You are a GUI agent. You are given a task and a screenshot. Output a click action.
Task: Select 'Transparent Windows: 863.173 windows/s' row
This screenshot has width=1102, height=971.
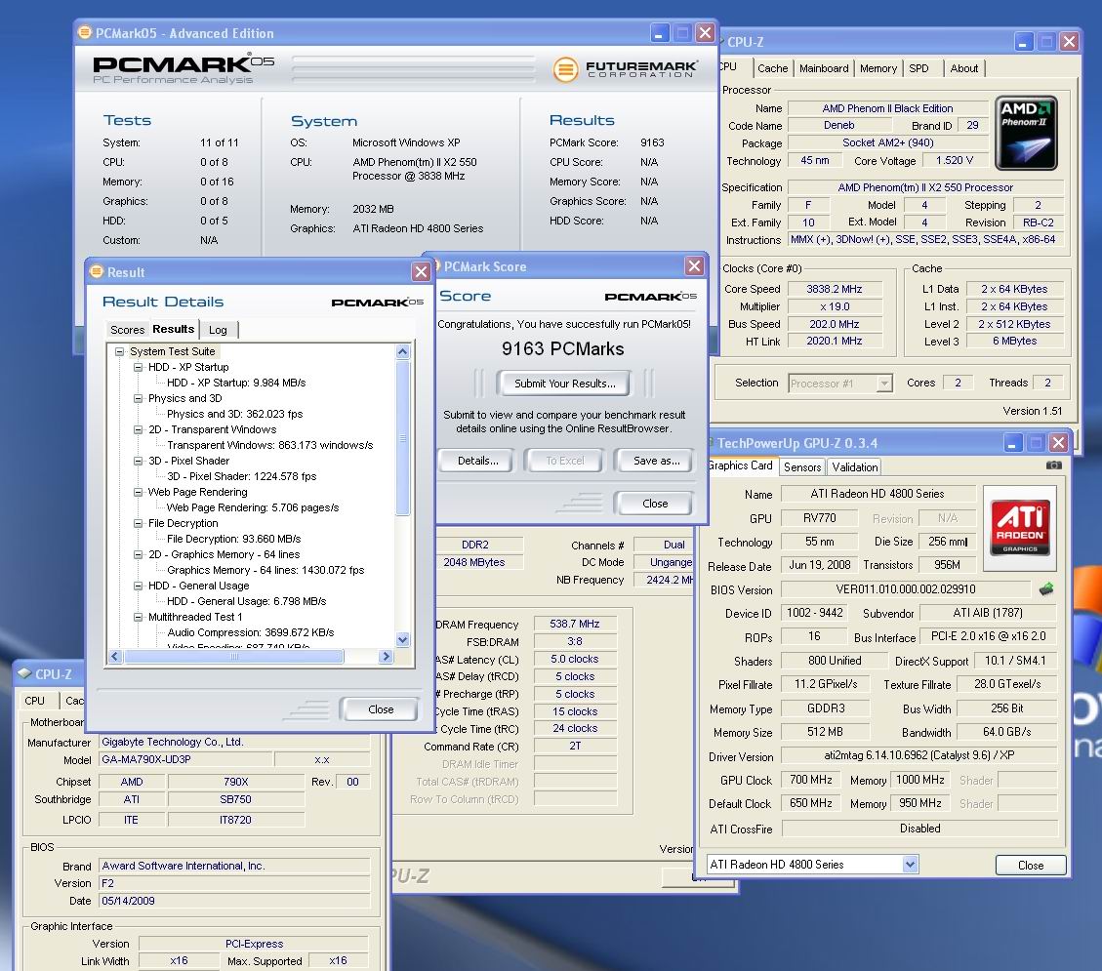[269, 445]
